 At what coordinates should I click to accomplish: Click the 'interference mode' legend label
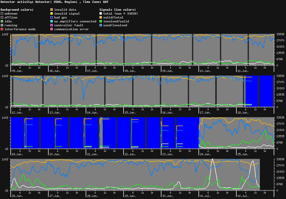point(20,29)
